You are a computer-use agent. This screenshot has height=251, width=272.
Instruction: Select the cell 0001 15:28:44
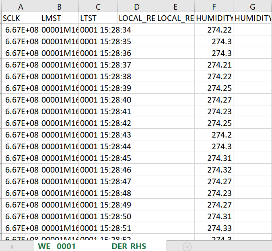pos(98,146)
